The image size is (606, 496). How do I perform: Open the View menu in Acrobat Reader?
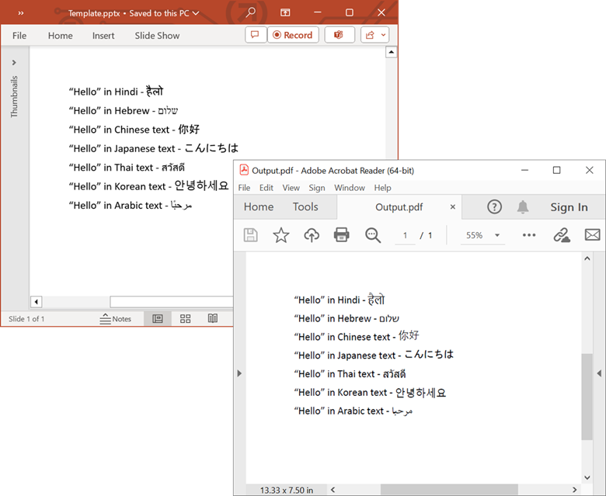(291, 188)
